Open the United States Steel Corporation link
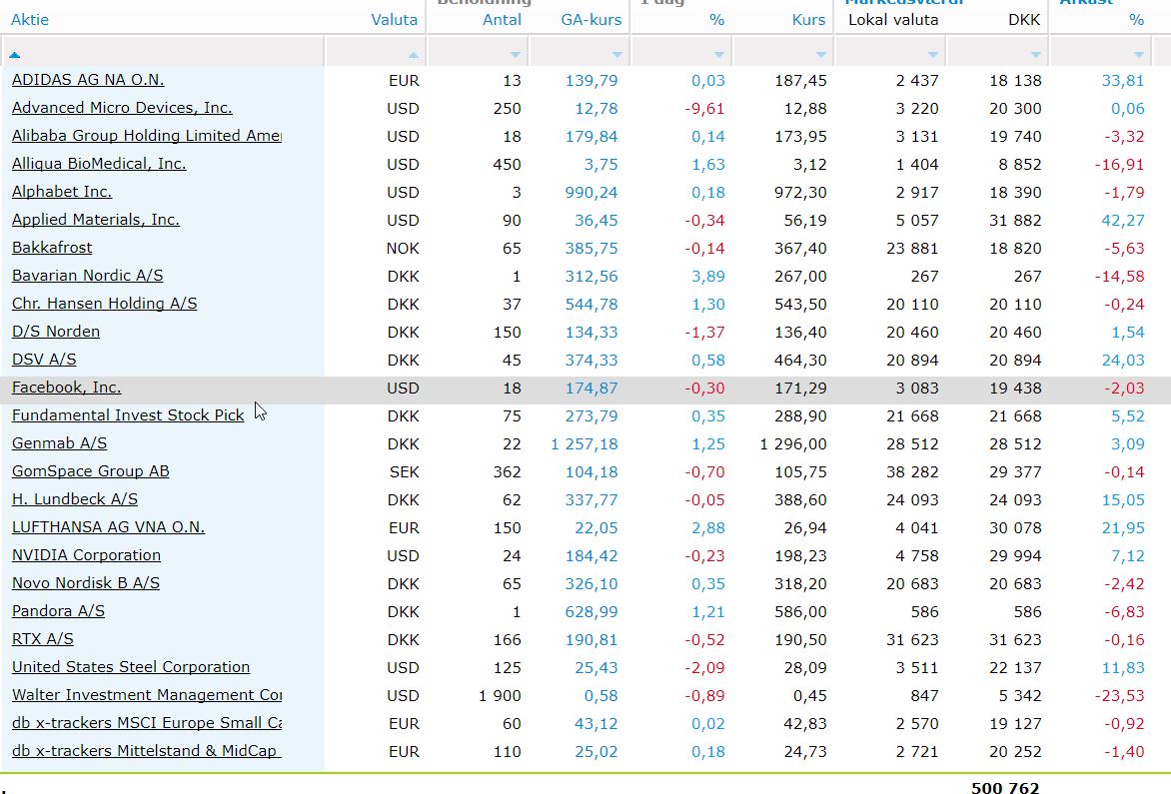 pyautogui.click(x=131, y=667)
